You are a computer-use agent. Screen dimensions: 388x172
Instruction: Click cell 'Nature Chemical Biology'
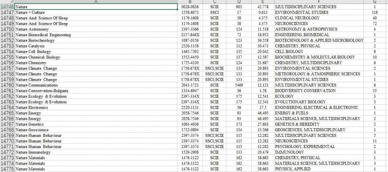pyautogui.click(x=96, y=57)
